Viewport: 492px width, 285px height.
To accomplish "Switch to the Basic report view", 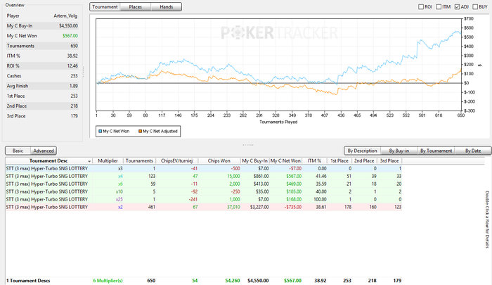I will coord(18,151).
